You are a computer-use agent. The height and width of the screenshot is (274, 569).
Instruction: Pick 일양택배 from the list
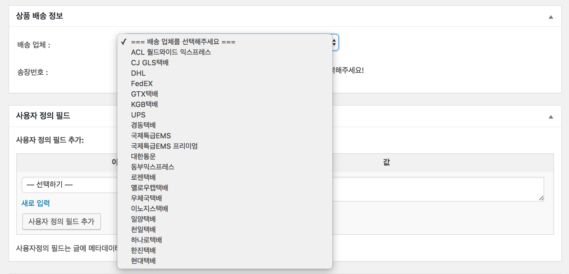tap(225, 219)
